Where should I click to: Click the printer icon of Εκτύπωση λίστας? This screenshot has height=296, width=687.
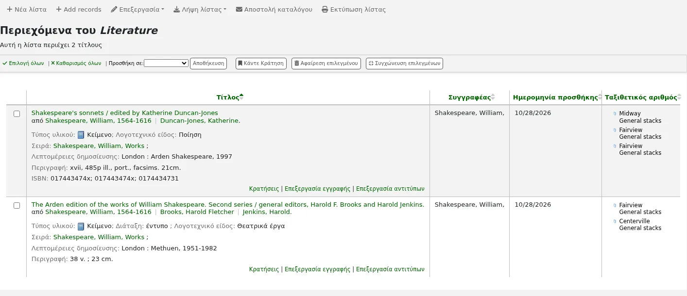(325, 9)
